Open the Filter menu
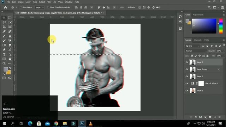Image resolution: width=226 pixels, height=127 pixels. point(49,2)
